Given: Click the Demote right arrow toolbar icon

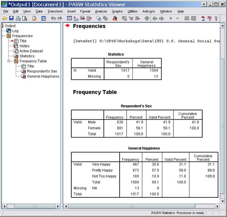Looking at the screenshot, I should [161, 18].
